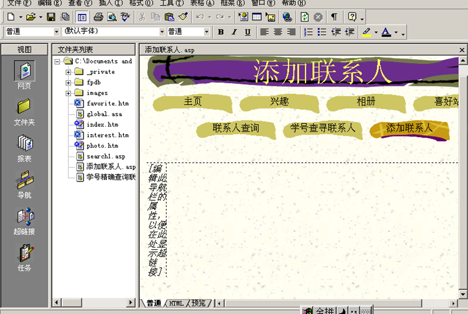The image size is (468, 314).
Task: Switch to the 导航 (Navigation) view
Action: pos(24,184)
